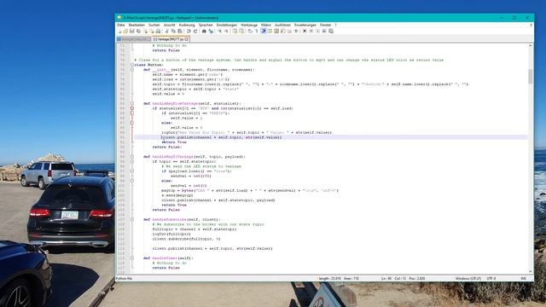This screenshot has height=307, width=546.
Task: Open the Replace dialog toolbar icon
Action: click(211, 31)
